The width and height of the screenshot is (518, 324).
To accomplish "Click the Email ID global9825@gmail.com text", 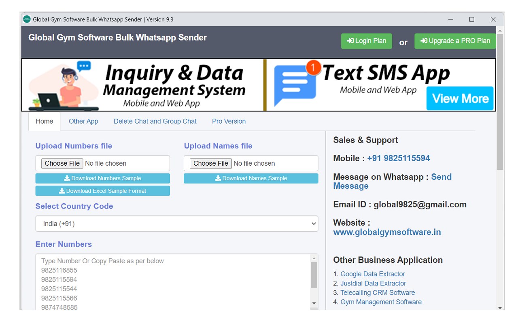I will (x=400, y=205).
